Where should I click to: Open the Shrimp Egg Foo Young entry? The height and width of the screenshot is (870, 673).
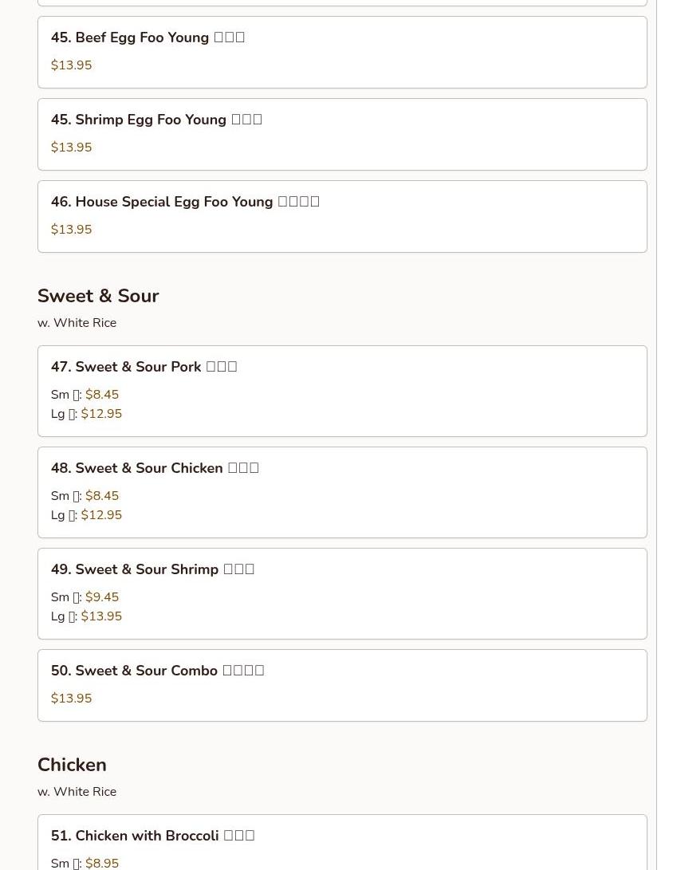[156, 120]
